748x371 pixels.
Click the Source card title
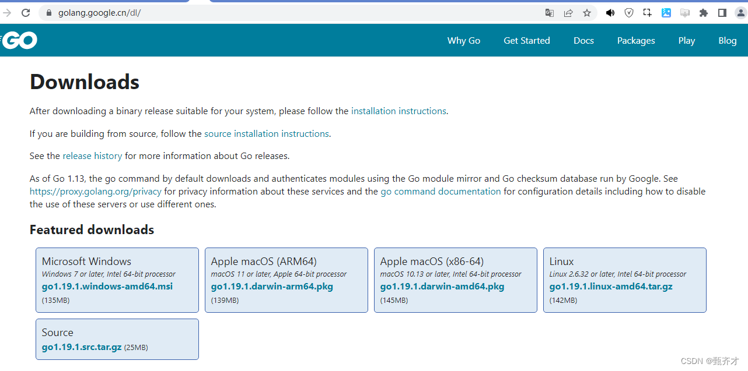(x=57, y=333)
